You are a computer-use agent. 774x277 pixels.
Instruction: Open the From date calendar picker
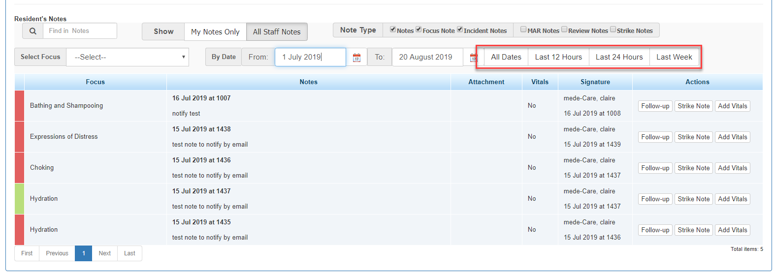coord(356,58)
